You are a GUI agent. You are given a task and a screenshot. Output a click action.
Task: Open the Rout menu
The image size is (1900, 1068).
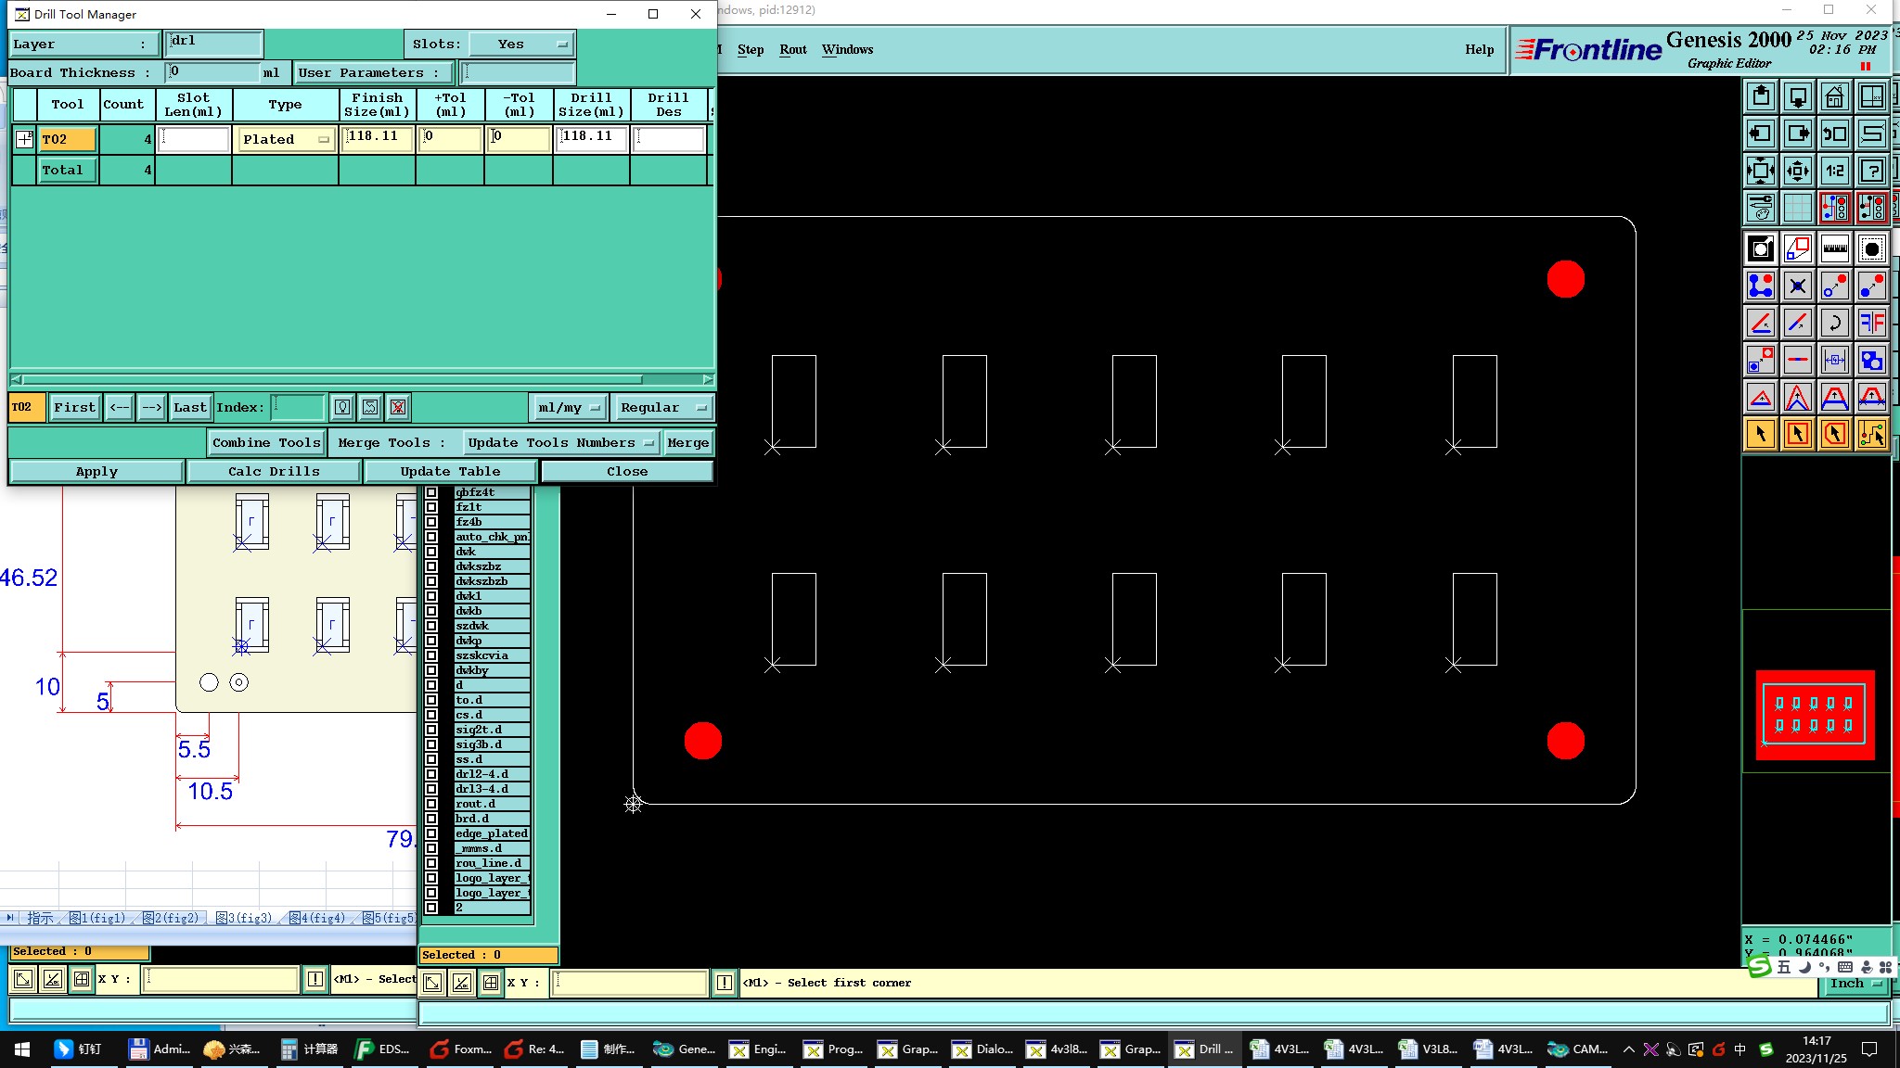(792, 49)
